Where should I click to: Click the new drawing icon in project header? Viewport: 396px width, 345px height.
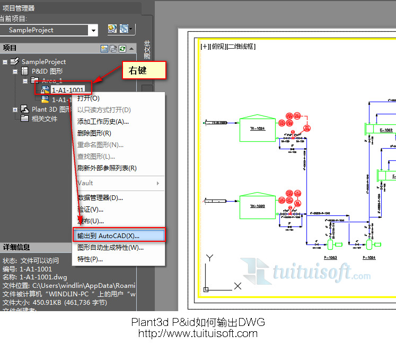coord(104,48)
